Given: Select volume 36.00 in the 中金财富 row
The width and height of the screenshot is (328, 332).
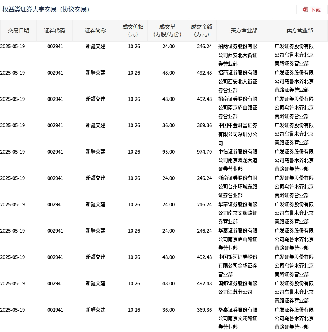Looking at the screenshot, I should tap(169, 125).
